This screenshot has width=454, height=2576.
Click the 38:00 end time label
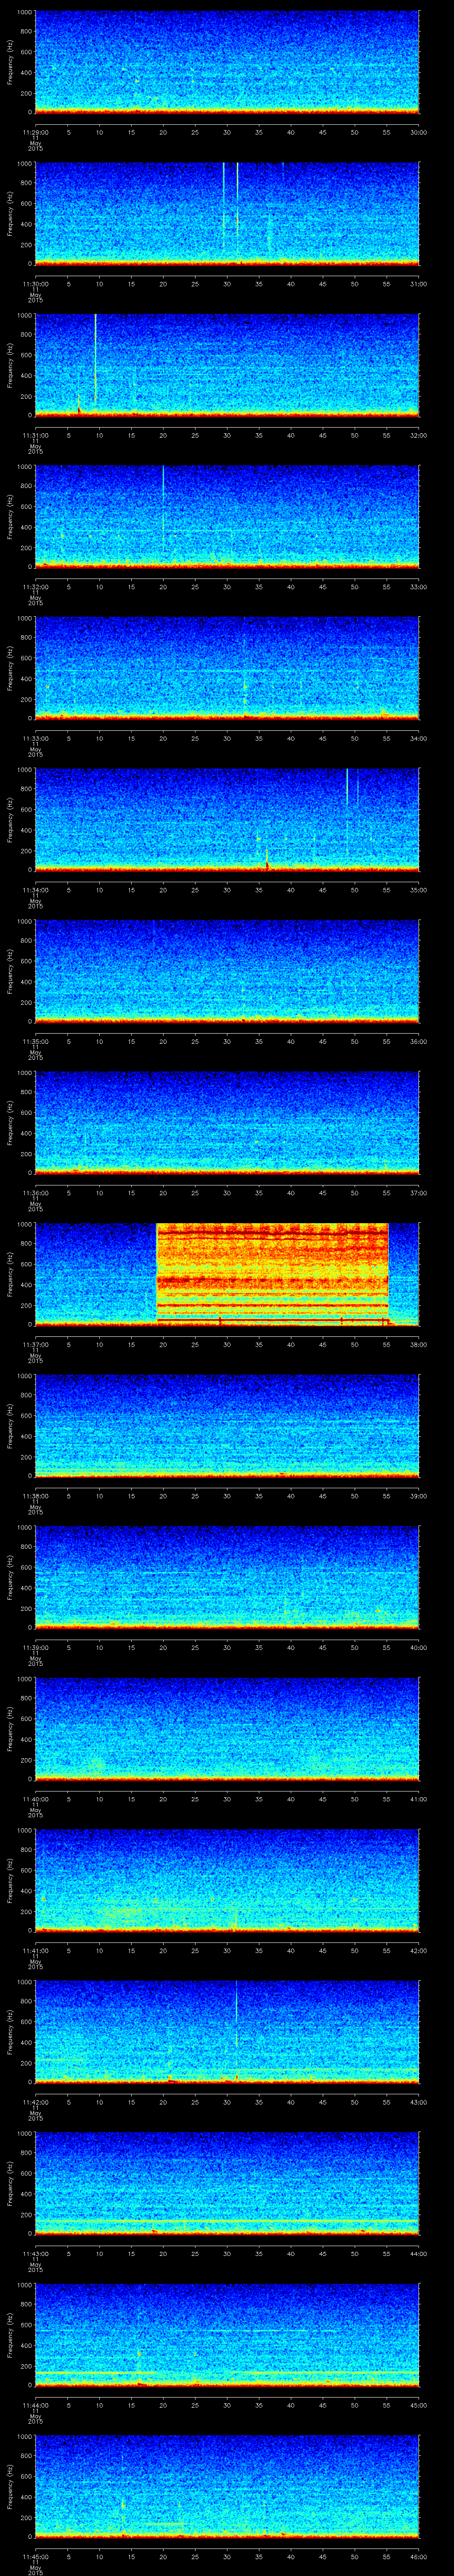tap(418, 1344)
